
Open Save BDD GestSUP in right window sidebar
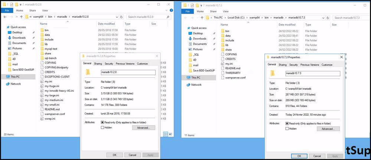coord(204,70)
